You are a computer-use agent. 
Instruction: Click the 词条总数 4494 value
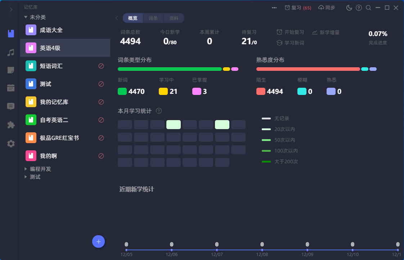point(130,41)
